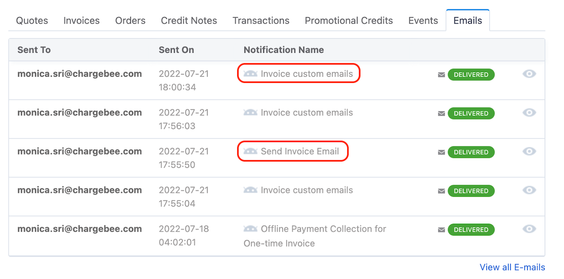This screenshot has width=564, height=279.
Task: Preview the 17:56:03 email via eye icon
Action: click(x=529, y=113)
